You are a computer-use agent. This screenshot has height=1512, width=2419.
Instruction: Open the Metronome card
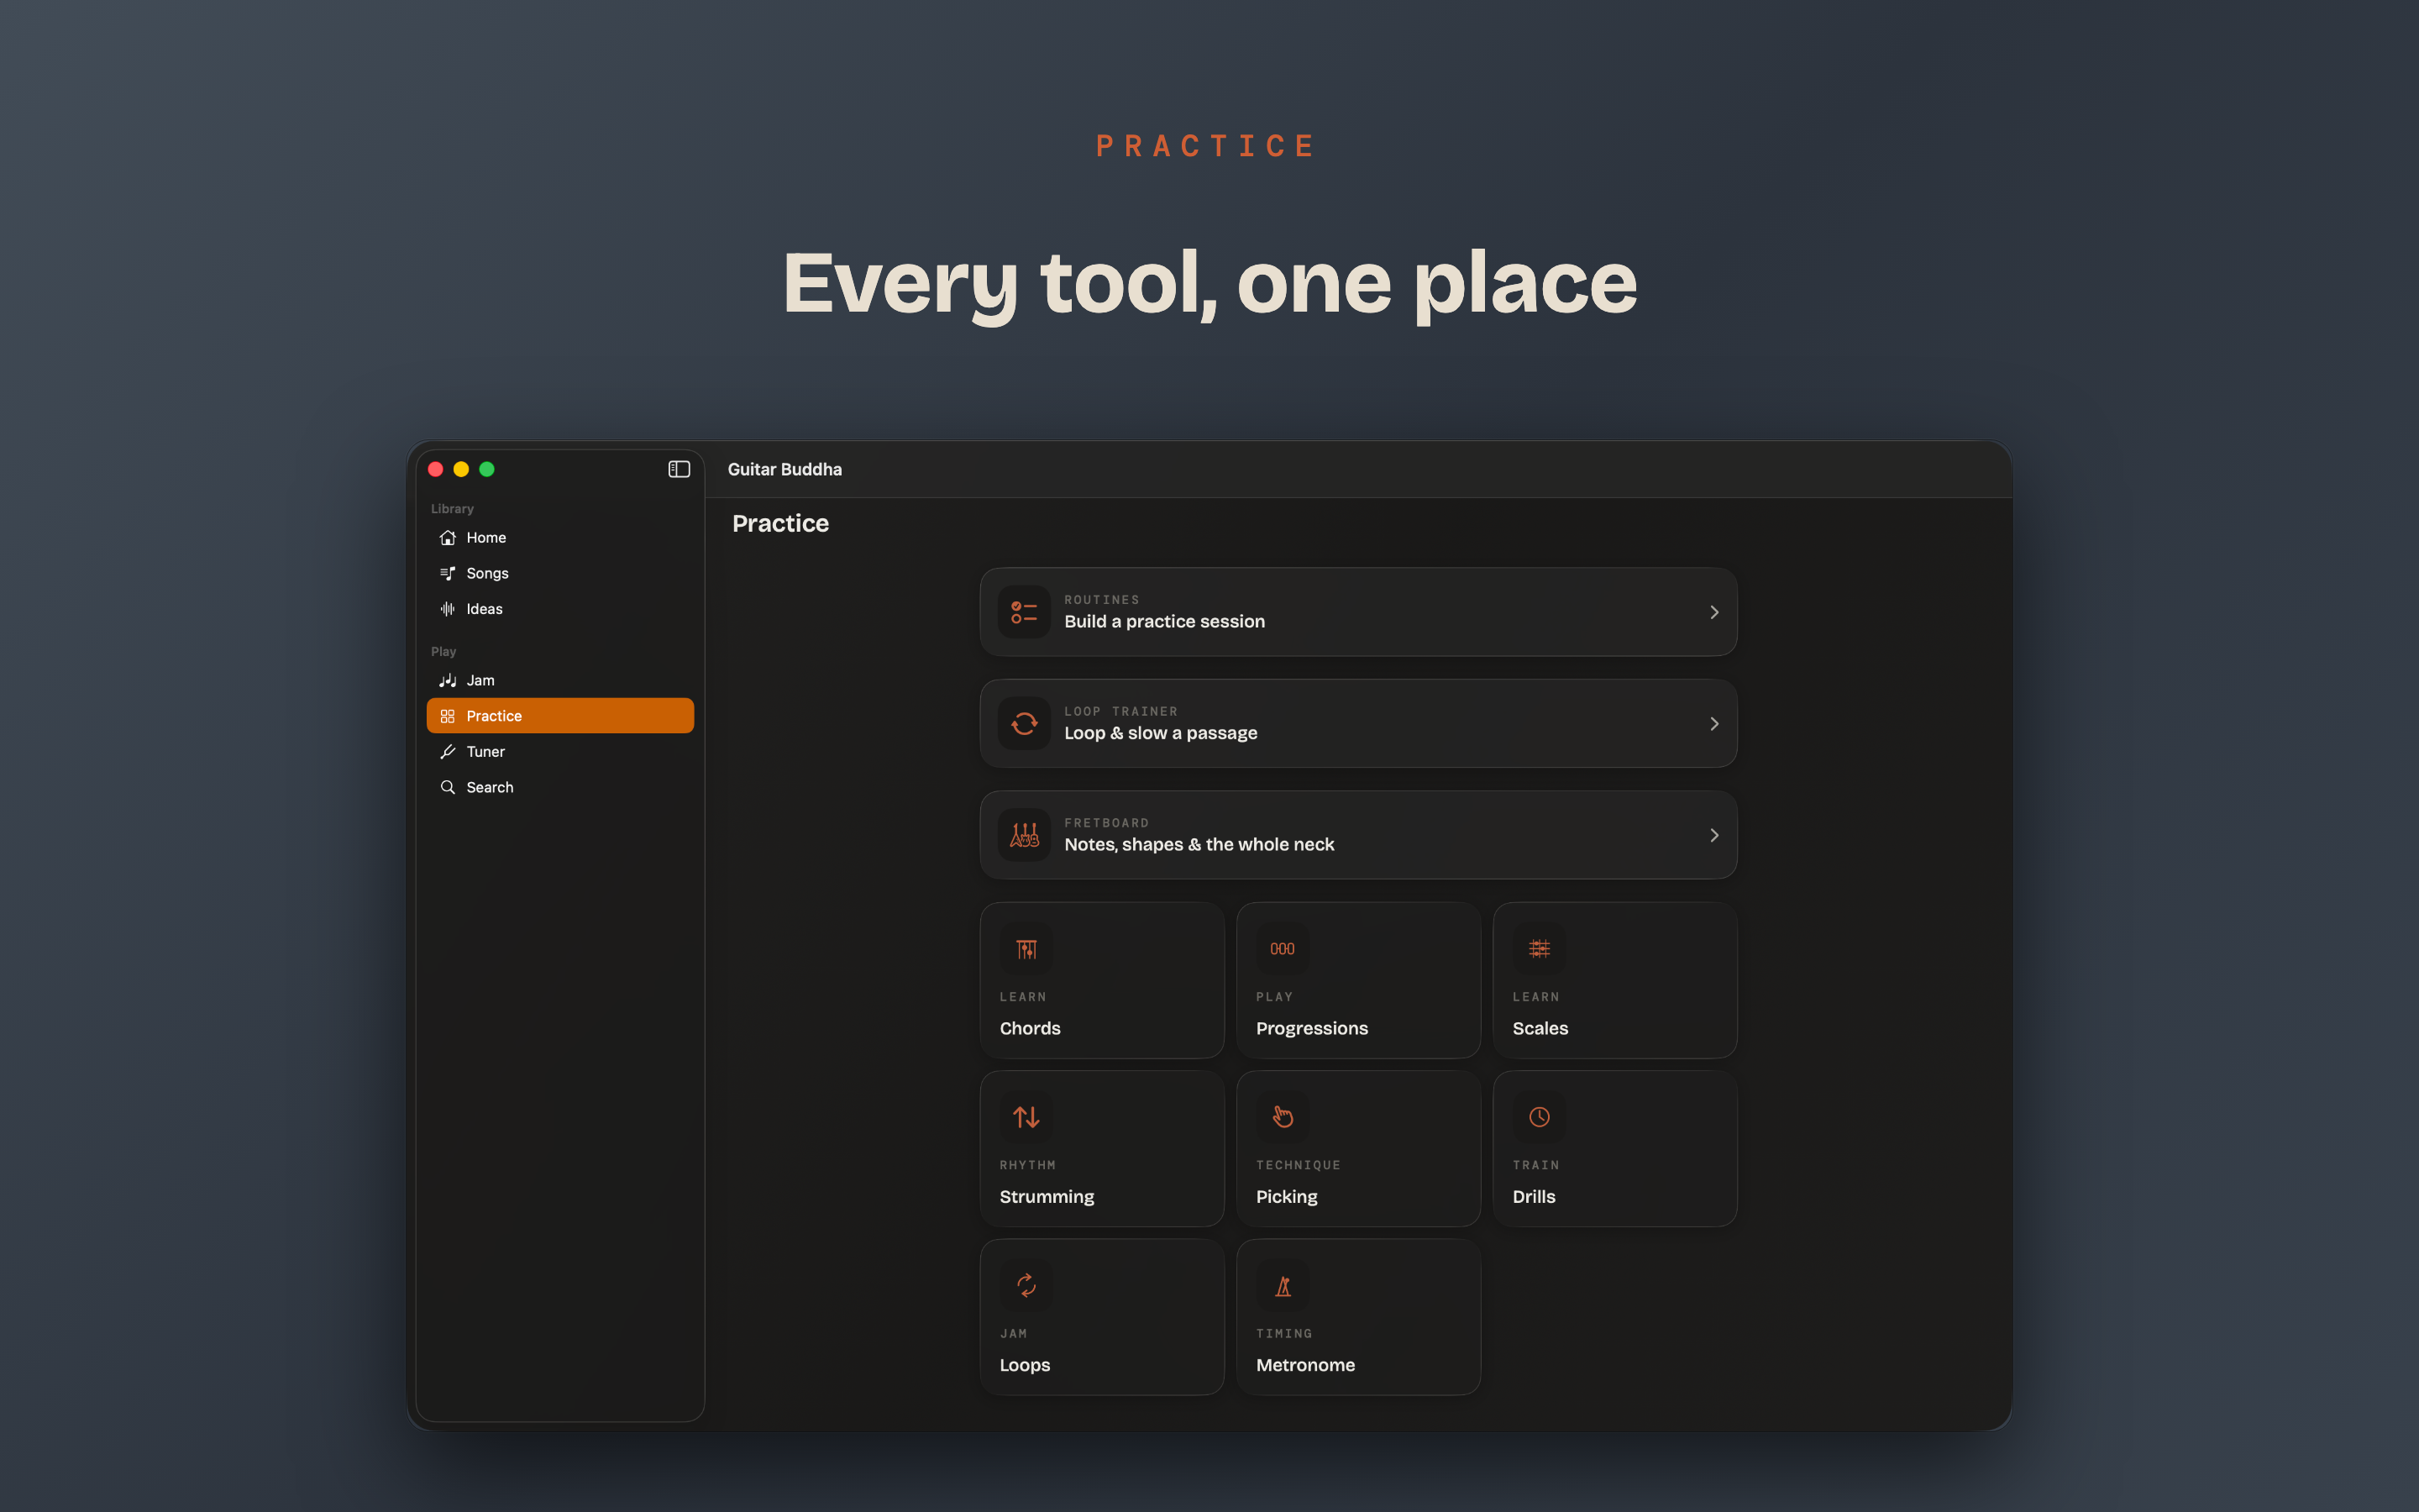(x=1358, y=1317)
